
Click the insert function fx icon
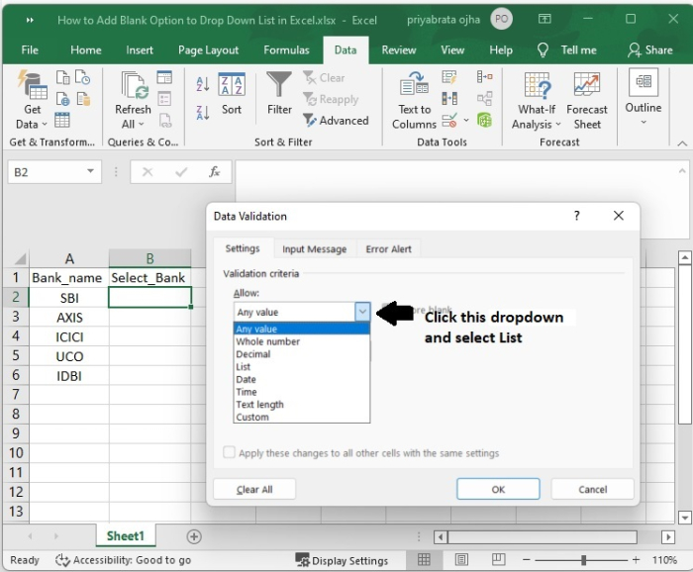pyautogui.click(x=214, y=172)
